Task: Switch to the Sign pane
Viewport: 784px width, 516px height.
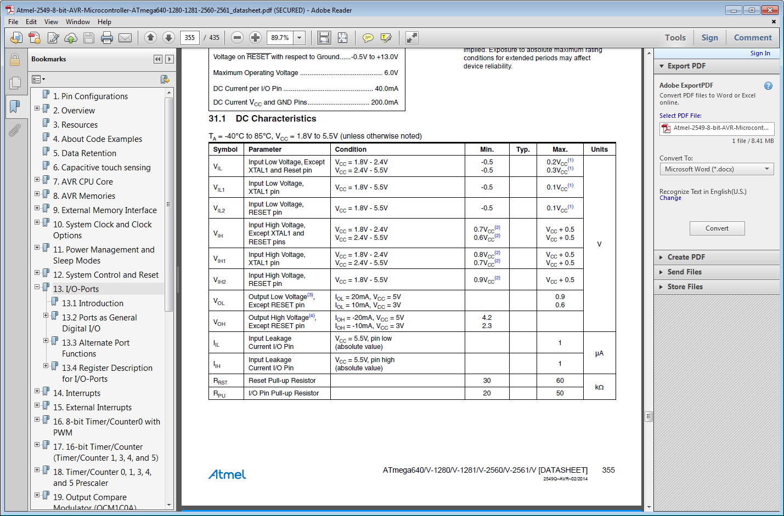Action: 709,38
